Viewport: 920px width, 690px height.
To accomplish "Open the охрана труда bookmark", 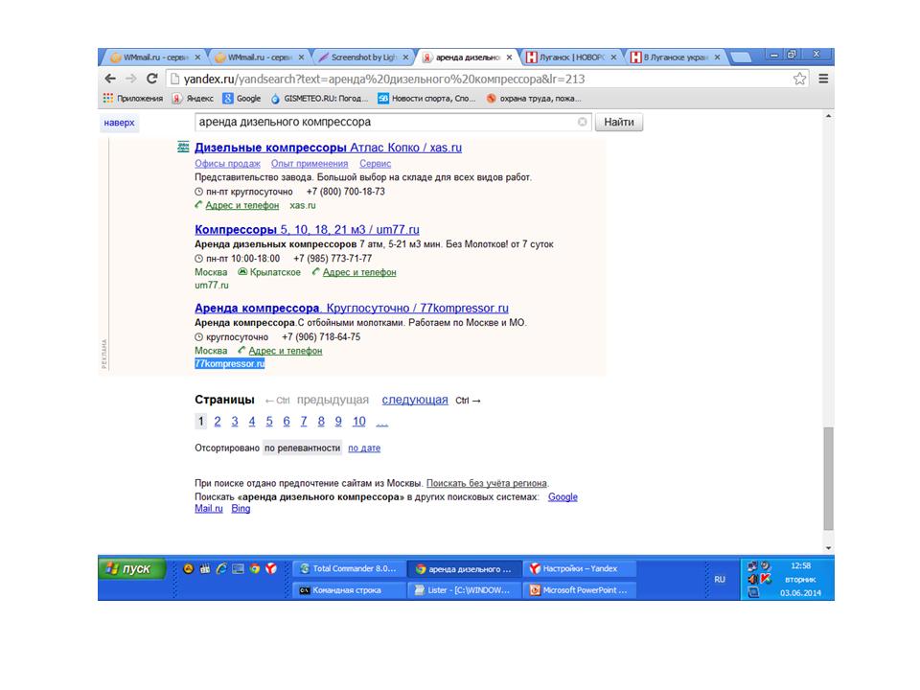I will (534, 99).
